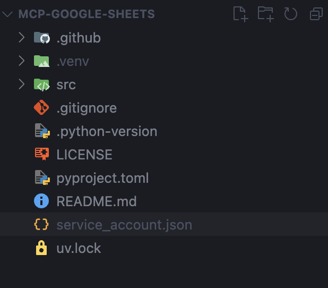
Task: Collapse all folders in Explorer
Action: pyautogui.click(x=316, y=14)
